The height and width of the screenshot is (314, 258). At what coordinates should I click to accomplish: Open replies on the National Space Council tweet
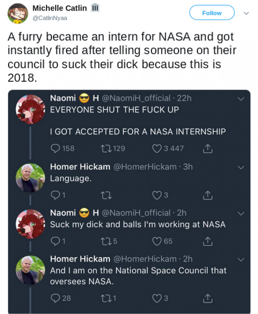(x=55, y=298)
